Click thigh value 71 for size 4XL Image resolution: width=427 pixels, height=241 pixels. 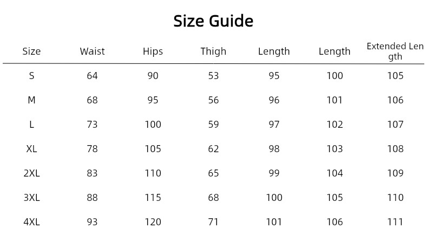[x=213, y=222]
